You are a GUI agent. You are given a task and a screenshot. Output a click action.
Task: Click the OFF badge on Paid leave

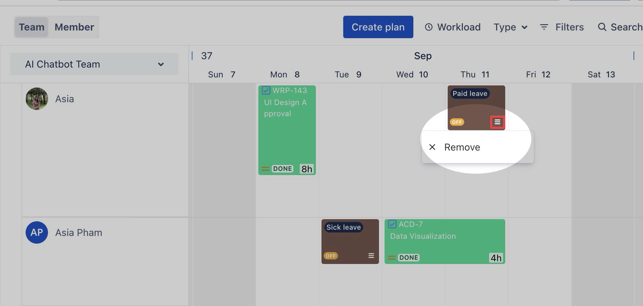pyautogui.click(x=457, y=122)
